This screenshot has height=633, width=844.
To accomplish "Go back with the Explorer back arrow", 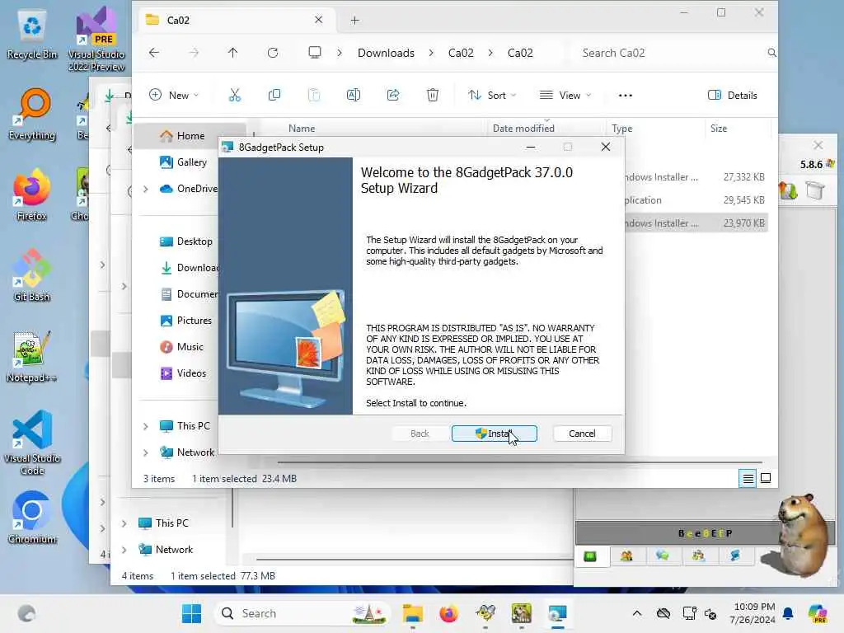I will pyautogui.click(x=154, y=53).
